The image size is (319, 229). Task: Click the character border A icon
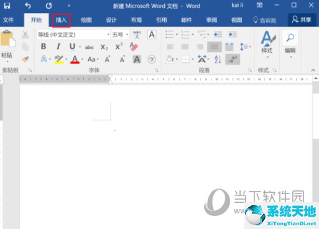click(152, 35)
